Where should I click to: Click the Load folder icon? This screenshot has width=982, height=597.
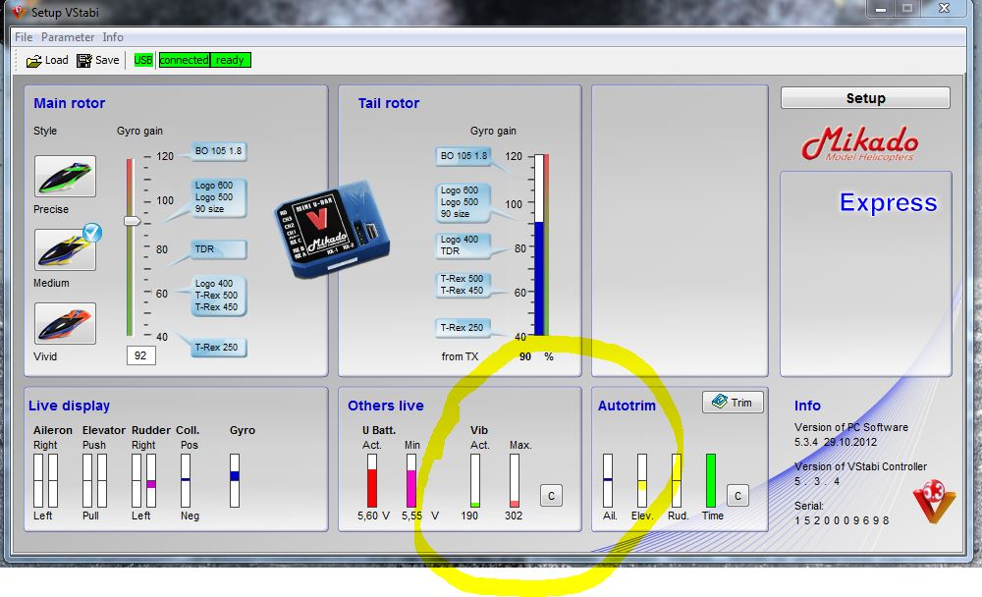34,61
